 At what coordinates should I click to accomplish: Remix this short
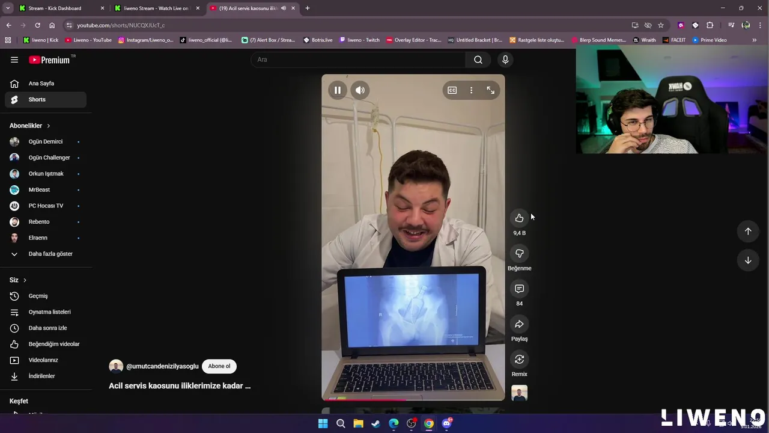point(520,359)
